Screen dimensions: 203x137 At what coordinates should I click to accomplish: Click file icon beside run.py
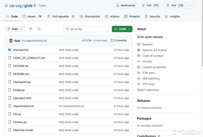pyautogui.click(x=10, y=114)
